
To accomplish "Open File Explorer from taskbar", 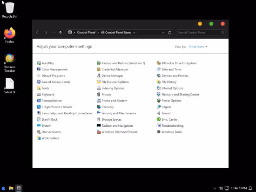I will click(11, 188).
